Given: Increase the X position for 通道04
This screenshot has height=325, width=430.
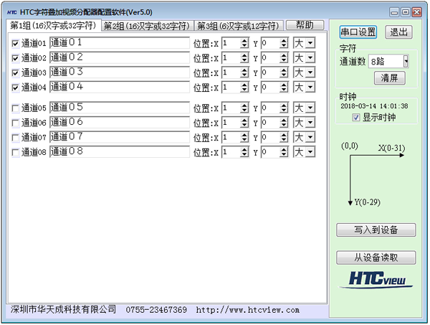Looking at the screenshot, I should coord(244,85).
